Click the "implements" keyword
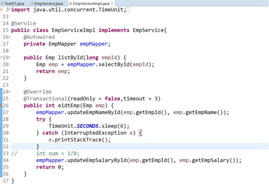269x184 pixels. pyautogui.click(x=114, y=30)
